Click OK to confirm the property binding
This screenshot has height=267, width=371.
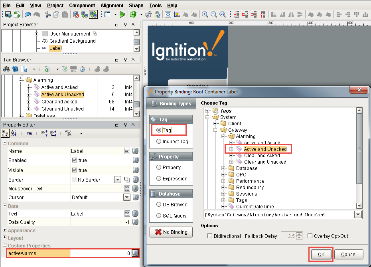(321, 254)
